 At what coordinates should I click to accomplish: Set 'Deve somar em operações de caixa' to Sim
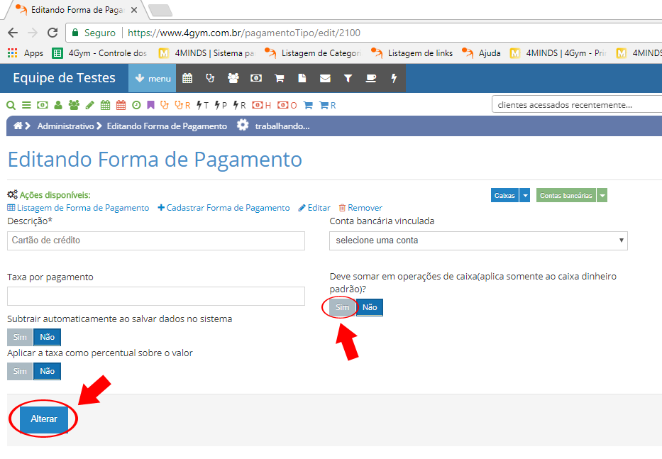tap(343, 307)
